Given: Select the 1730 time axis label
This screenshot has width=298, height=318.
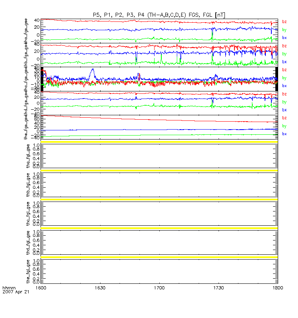Looking at the screenshot, I should tap(219, 288).
